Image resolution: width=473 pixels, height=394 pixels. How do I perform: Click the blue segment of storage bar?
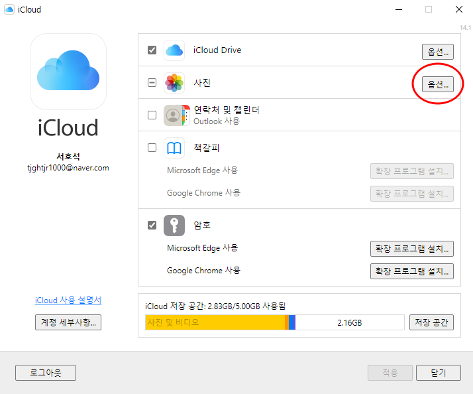[292, 322]
